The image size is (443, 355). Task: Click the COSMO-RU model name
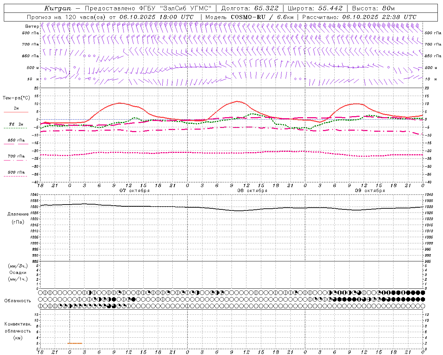click(249, 17)
